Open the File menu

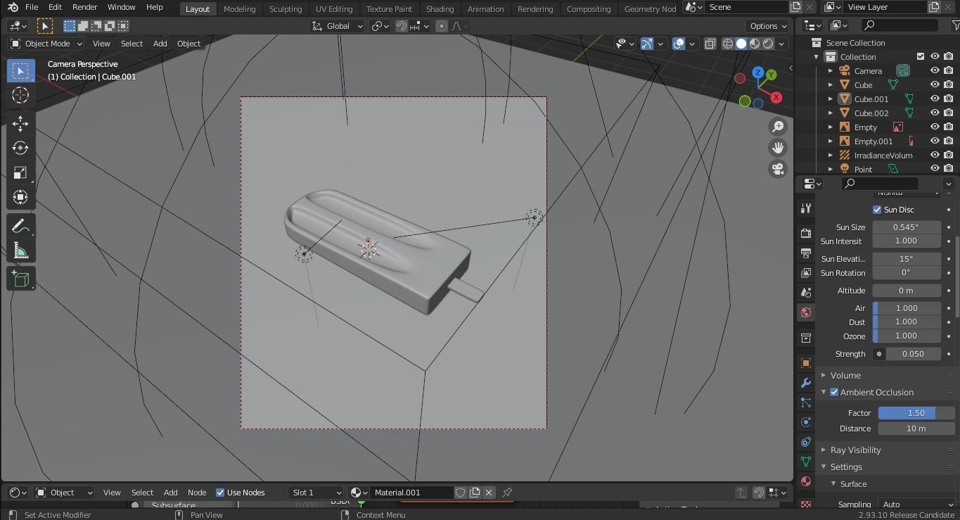(32, 7)
